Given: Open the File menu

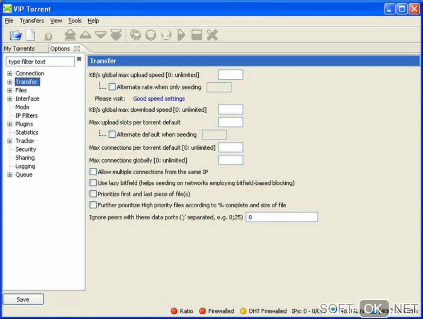Looking at the screenshot, I should click(9, 21).
